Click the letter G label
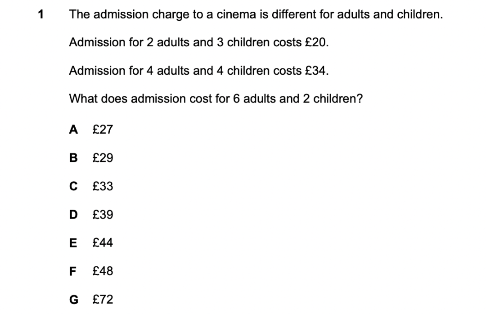 (74, 300)
